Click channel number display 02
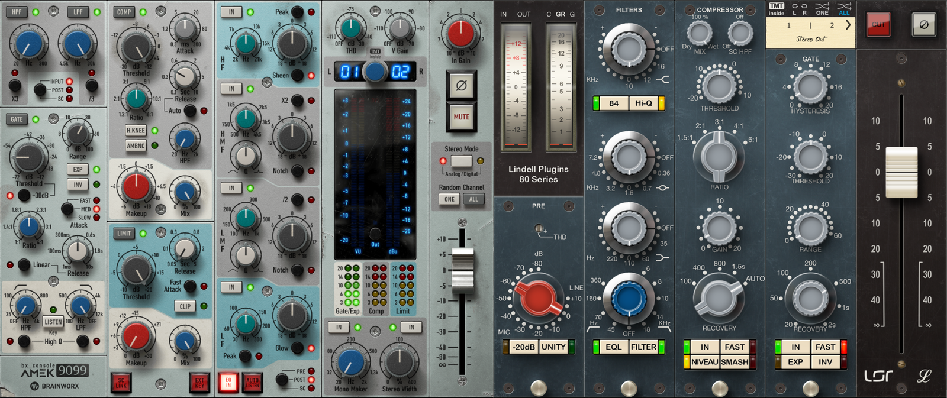Viewport: 947px width, 398px height. [401, 72]
